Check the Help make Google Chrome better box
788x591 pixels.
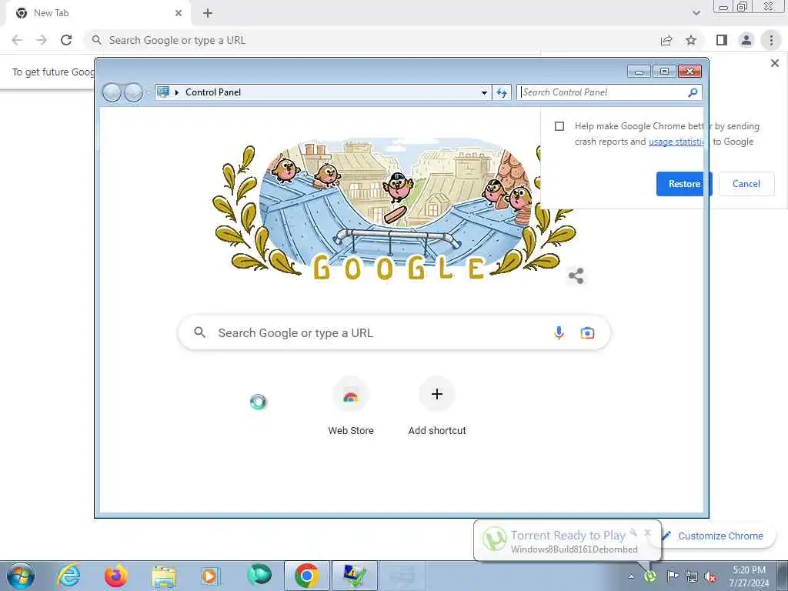(x=559, y=126)
